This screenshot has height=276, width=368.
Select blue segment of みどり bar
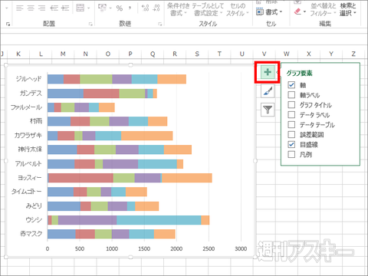click(x=64, y=206)
